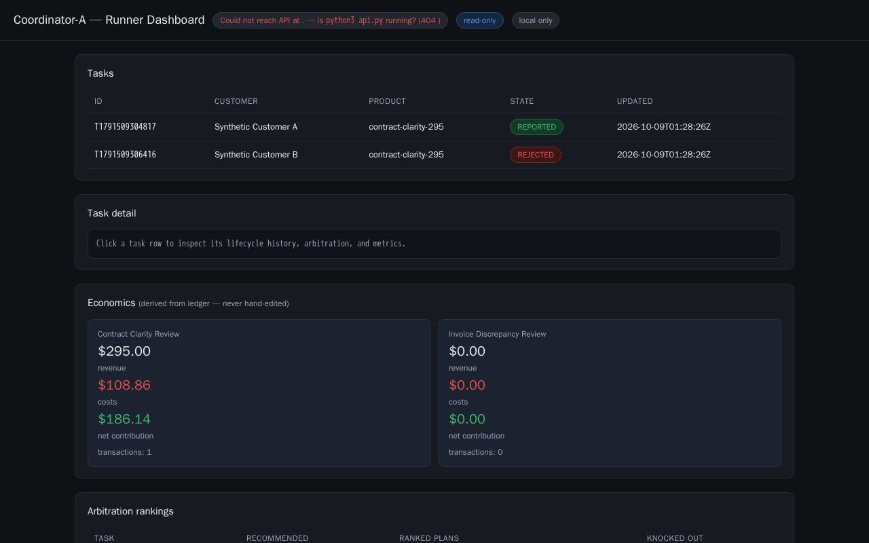
Task: Select Synthetic Customer A cell
Action: [x=256, y=127]
